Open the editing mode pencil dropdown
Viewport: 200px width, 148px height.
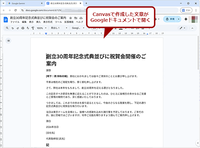182,28
